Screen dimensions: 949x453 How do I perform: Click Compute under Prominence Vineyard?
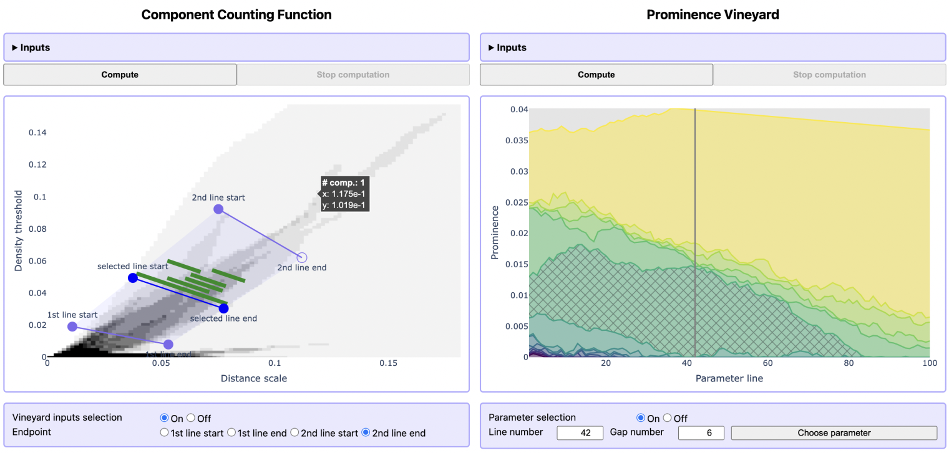click(x=596, y=75)
